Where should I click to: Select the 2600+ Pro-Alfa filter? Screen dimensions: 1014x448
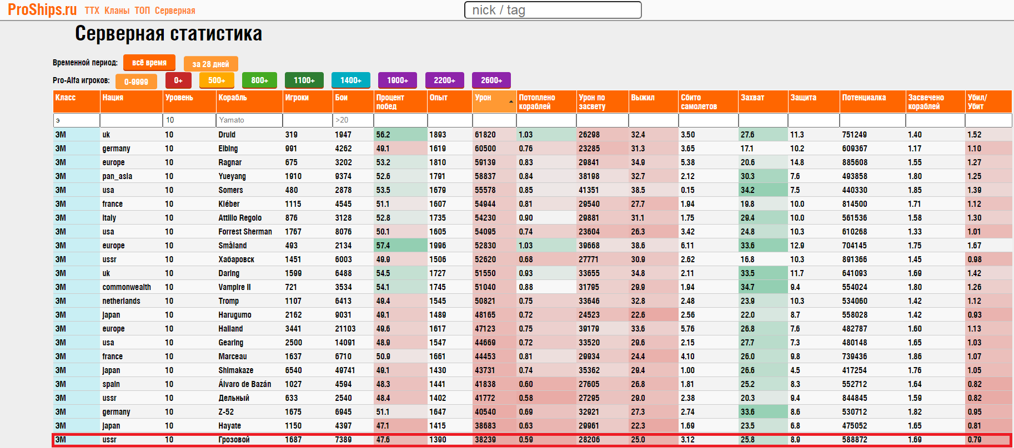click(491, 80)
